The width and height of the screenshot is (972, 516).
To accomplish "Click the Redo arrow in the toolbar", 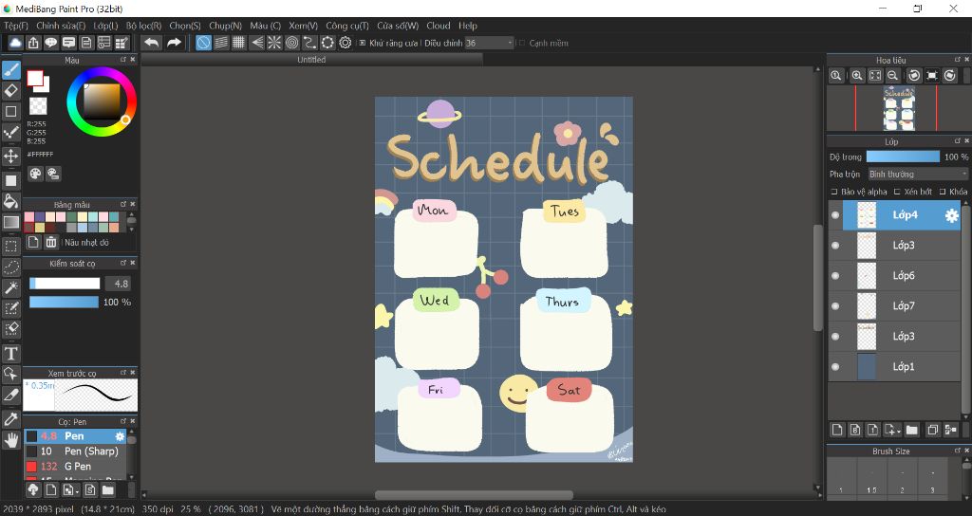I will click(175, 42).
